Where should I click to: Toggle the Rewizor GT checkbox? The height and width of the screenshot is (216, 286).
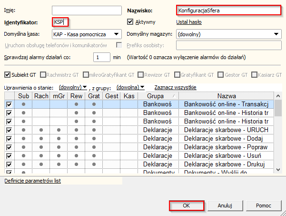pyautogui.click(x=140, y=75)
